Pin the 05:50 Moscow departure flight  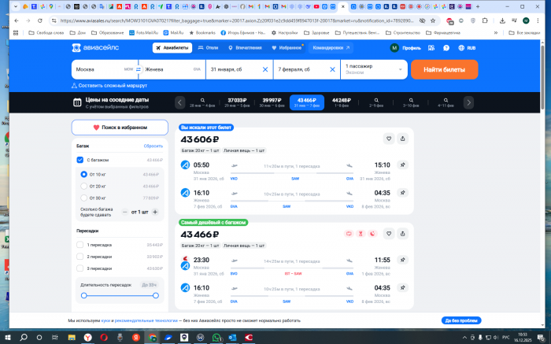pos(402,165)
